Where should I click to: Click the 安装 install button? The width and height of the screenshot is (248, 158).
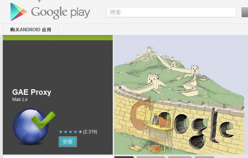[x=68, y=142]
